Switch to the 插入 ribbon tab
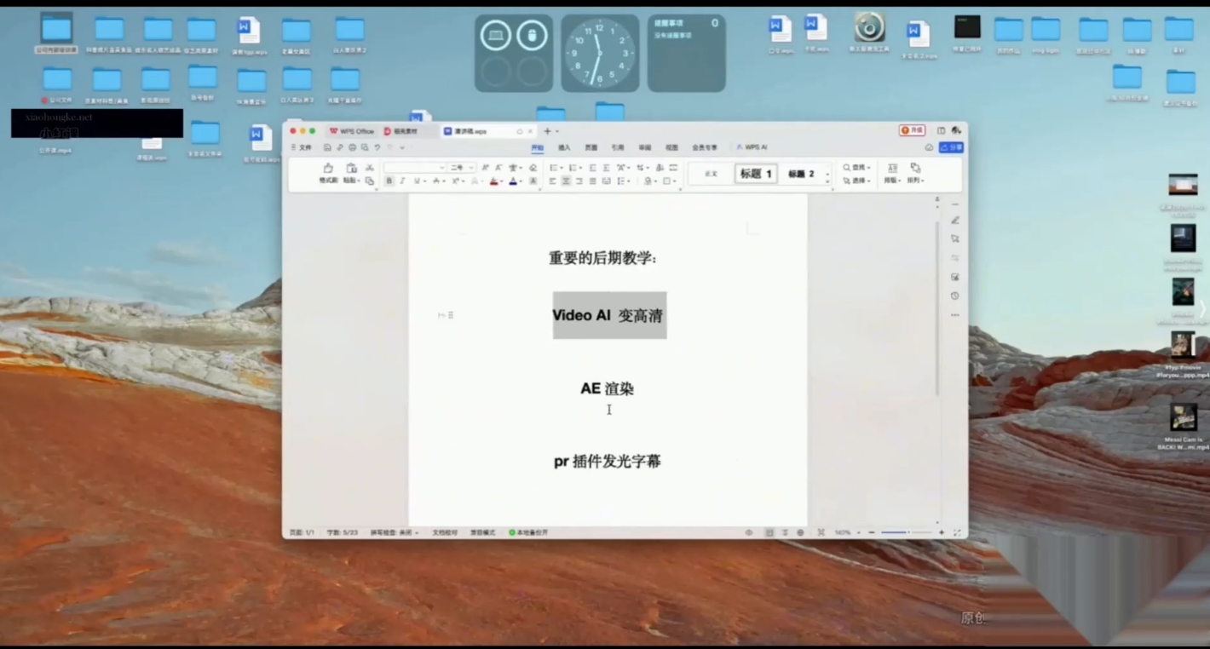 (563, 146)
